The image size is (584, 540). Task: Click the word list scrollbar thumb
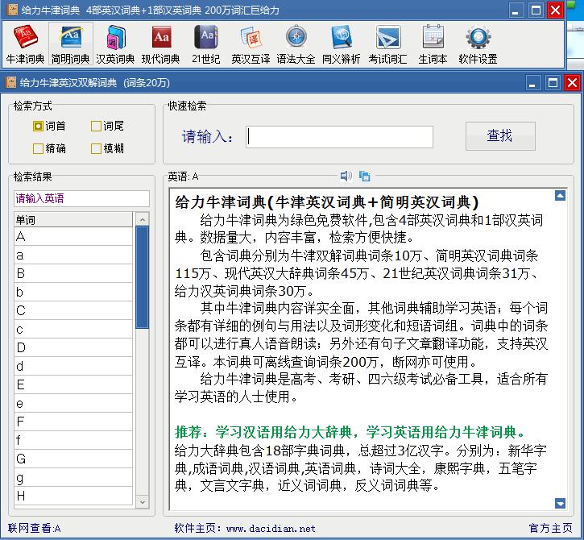click(143, 277)
